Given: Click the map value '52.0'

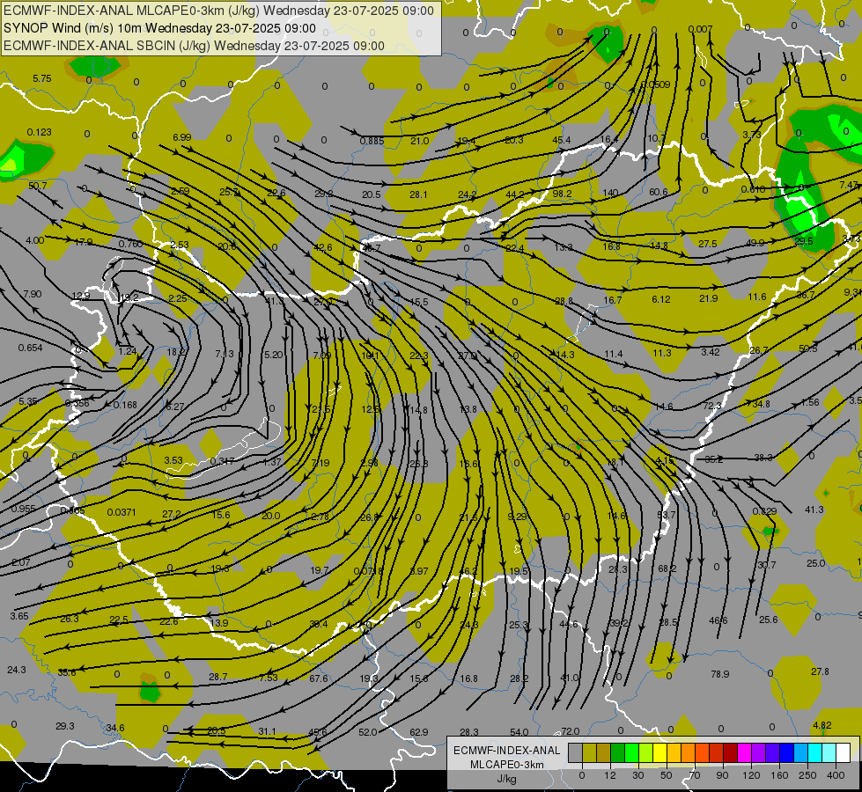Looking at the screenshot, I should pos(367,732).
